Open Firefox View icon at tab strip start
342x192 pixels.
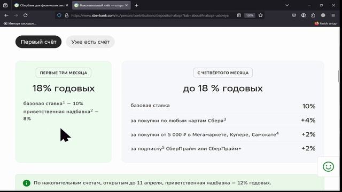pyautogui.click(x=5, y=5)
